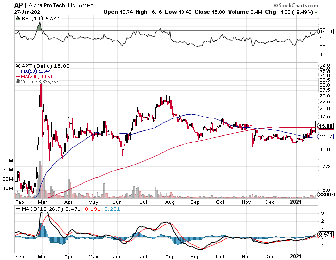Image resolution: width=336 pixels, height=260 pixels.
Task: Click the Volume 3,396,763 legend entry
Action: click(x=39, y=82)
